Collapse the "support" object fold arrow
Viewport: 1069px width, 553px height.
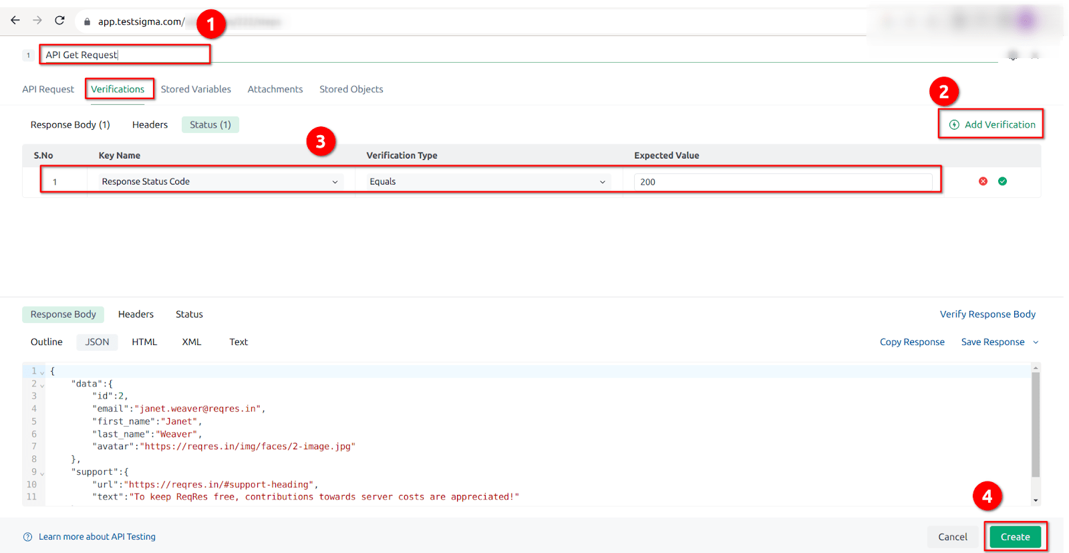[42, 473]
